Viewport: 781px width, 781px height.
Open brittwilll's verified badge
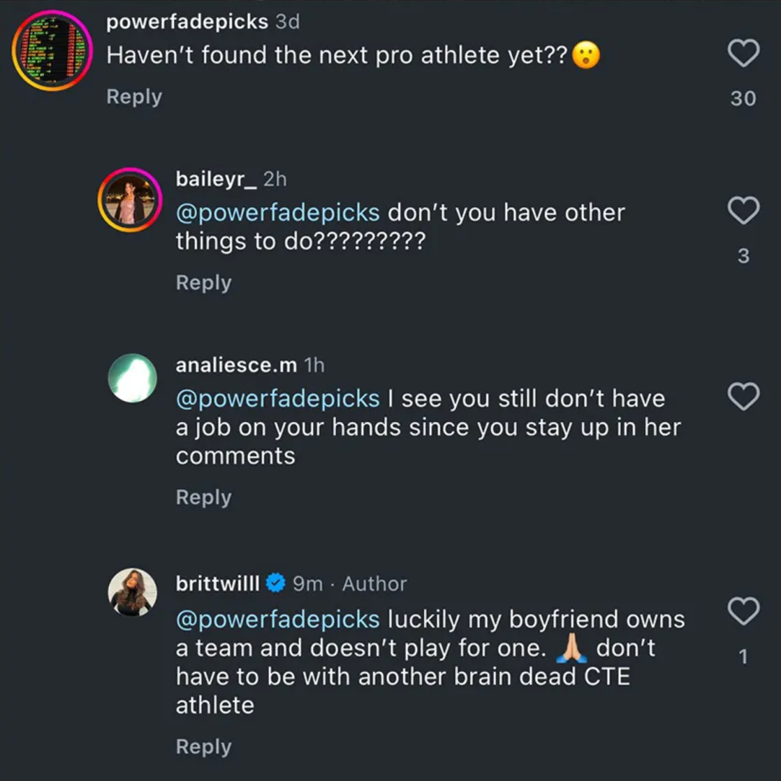pos(275,583)
